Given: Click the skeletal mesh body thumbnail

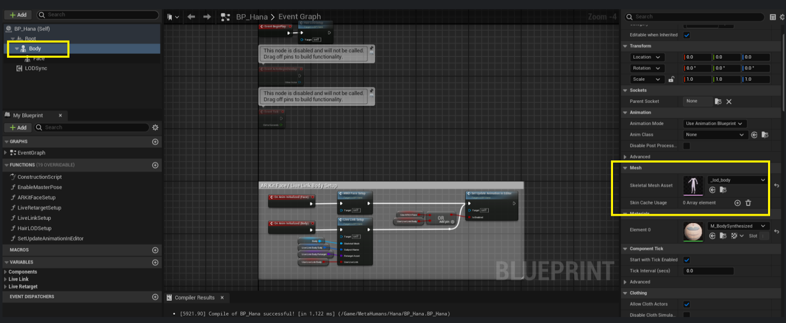Looking at the screenshot, I should coord(693,186).
